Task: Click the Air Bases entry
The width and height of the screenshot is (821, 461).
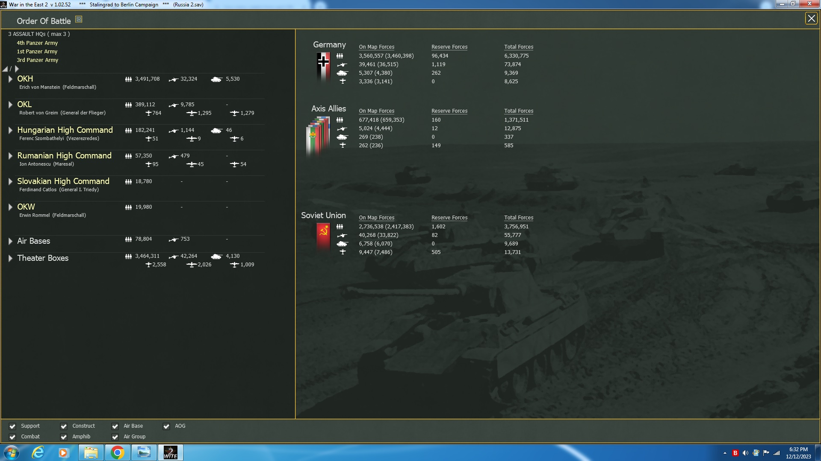Action: pyautogui.click(x=34, y=241)
